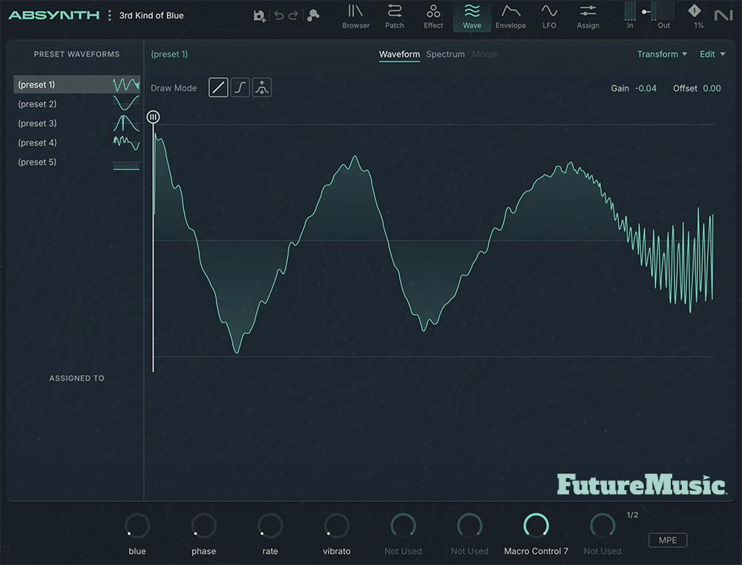Open the Envelope page

(510, 16)
